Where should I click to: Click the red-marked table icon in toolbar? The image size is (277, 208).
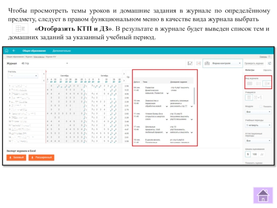click(x=198, y=63)
